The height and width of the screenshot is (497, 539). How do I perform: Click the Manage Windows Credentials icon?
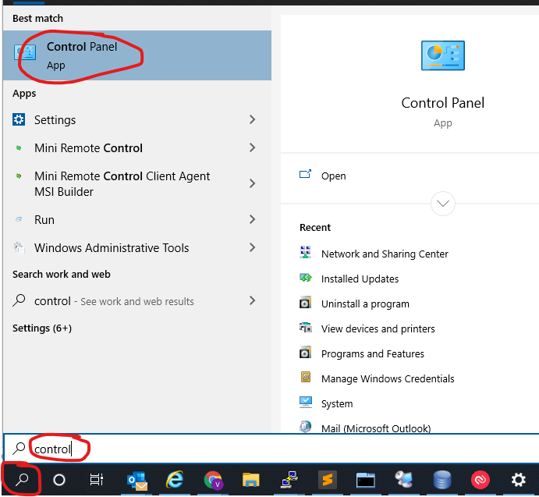point(306,378)
